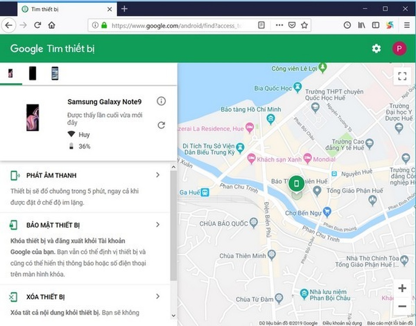Viewport: 416px width, 326px height.
Task: Show the sidebar panel
Action: pyautogui.click(x=375, y=25)
